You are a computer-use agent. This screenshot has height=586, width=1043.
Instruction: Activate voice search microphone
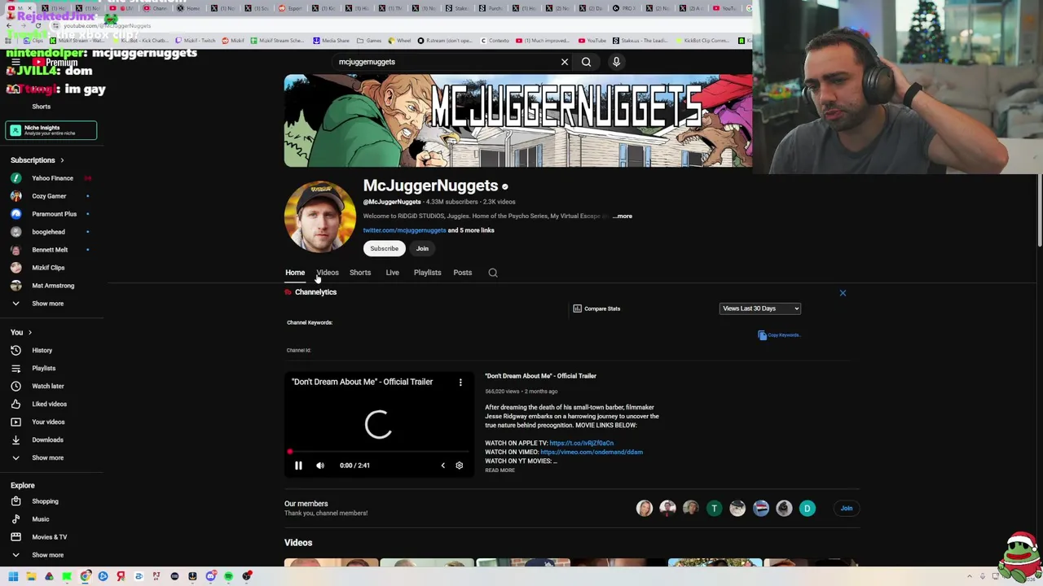[x=616, y=62]
